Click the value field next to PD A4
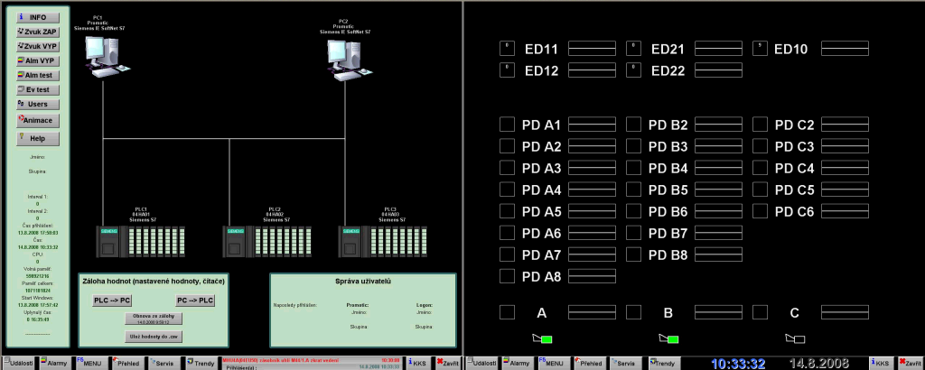Image resolution: width=925 pixels, height=370 pixels. [x=591, y=190]
